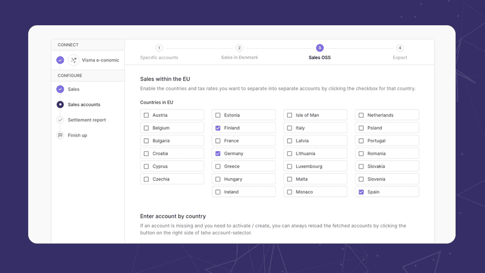Enable the Poland checkbox
Viewport: 485px width, 273px height.
pyautogui.click(x=361, y=128)
